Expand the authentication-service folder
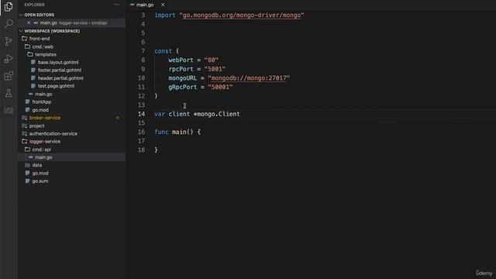Viewport: 496px width, 279px height. click(53, 133)
